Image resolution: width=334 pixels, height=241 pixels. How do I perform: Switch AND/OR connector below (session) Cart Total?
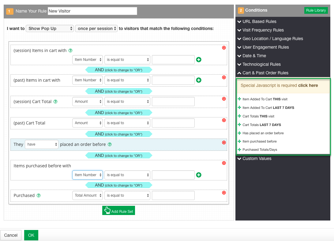point(118,113)
